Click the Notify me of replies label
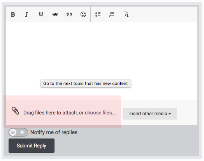The width and height of the screenshot is (204, 161). pos(54,132)
